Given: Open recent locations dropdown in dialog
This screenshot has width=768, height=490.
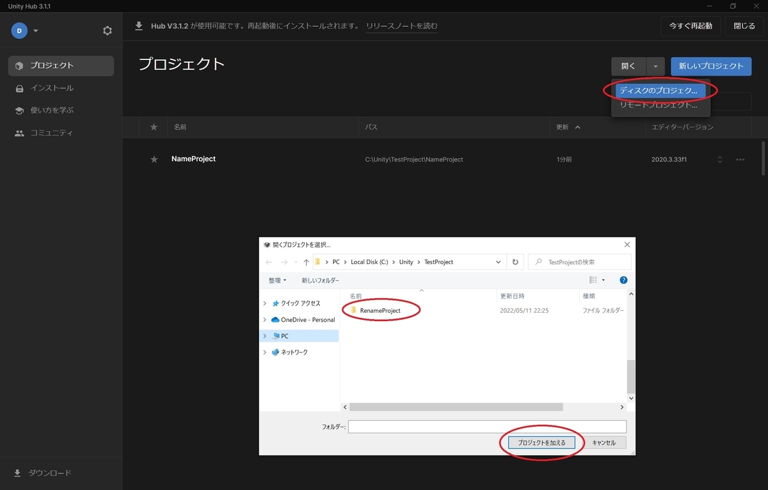Looking at the screenshot, I should coord(296,262).
